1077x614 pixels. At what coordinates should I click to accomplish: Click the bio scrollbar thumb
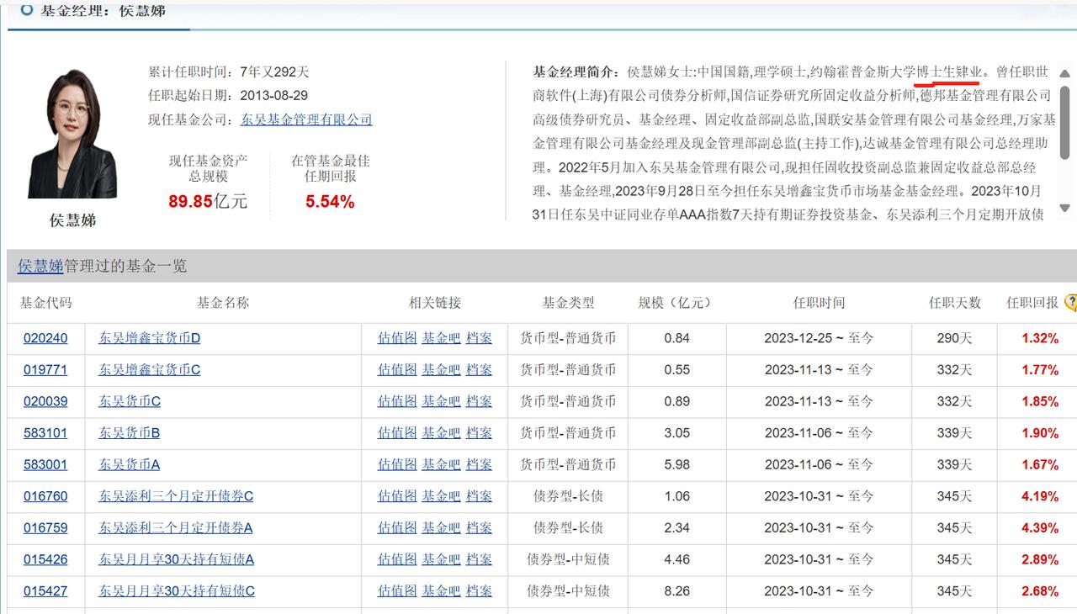pyautogui.click(x=1064, y=122)
